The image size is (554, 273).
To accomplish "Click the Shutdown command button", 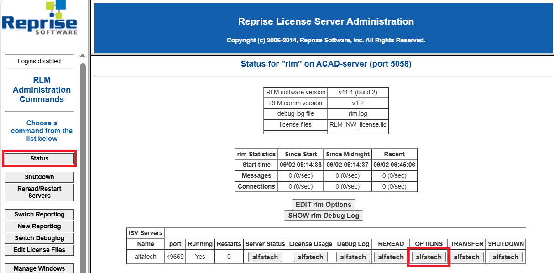I will 39,177.
